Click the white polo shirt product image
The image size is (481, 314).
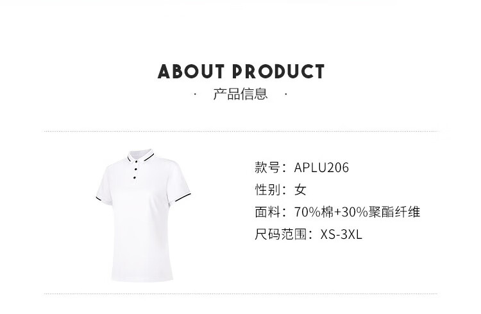click(x=142, y=215)
